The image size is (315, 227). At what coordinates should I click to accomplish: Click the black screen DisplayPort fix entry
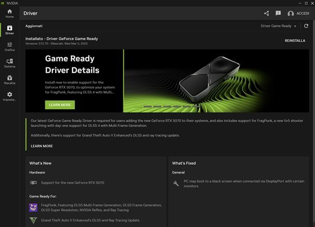click(244, 184)
